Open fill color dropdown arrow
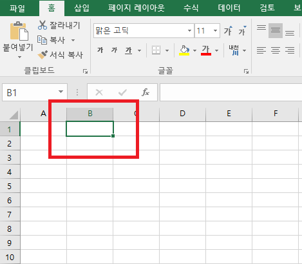This screenshot has height=264, width=302. (194, 51)
